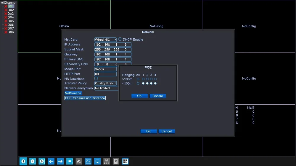
Task: Click OK in the POE dialog
Action: click(x=139, y=96)
